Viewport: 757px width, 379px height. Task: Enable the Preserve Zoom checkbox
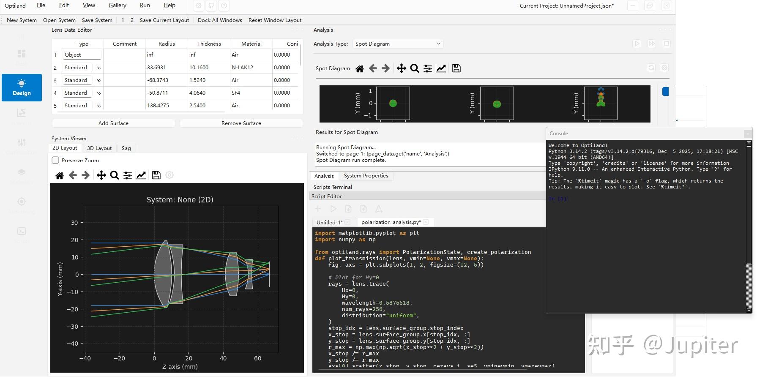[x=55, y=161]
